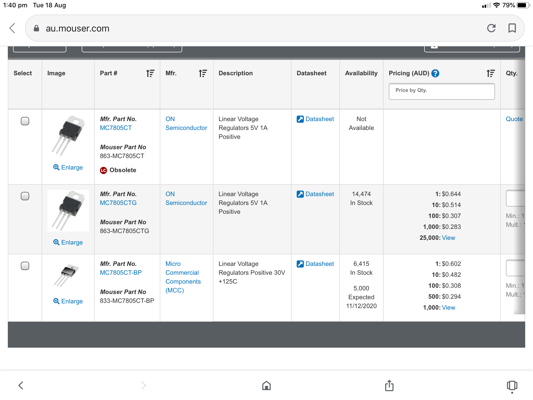Open the MC7805CT part link
This screenshot has height=400, width=533.
[x=116, y=128]
